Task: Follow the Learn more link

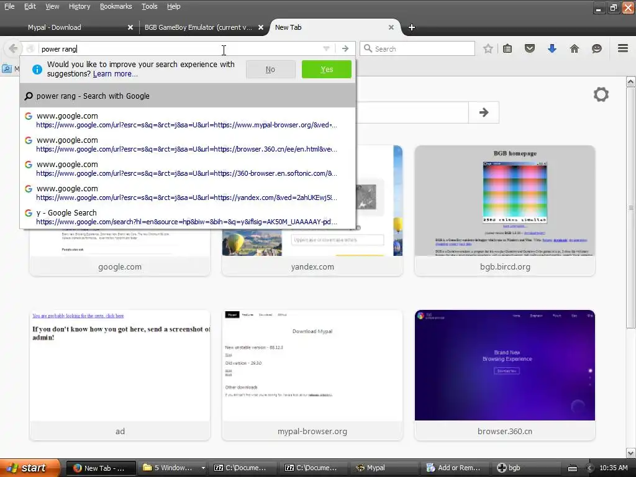Action: click(115, 74)
